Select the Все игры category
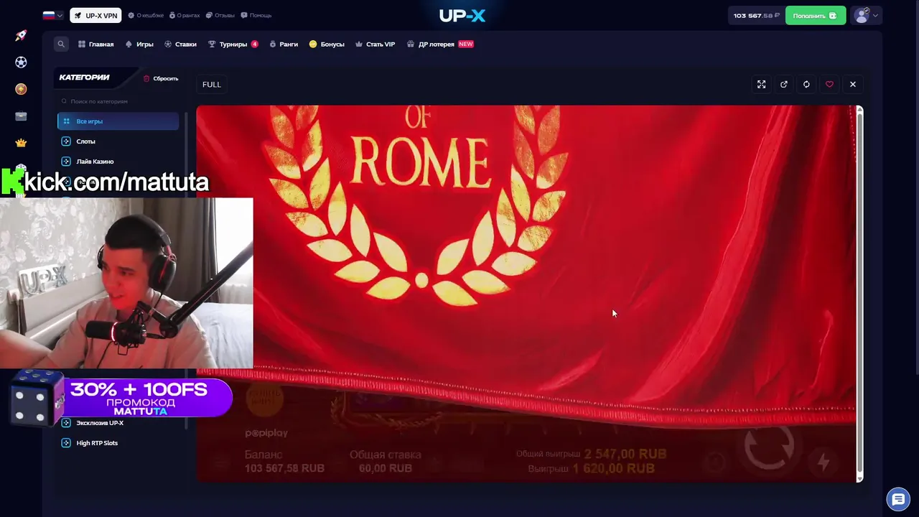The image size is (919, 517). (x=118, y=121)
